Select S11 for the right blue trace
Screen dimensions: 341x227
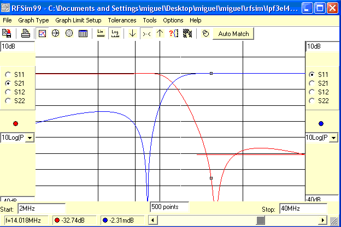[x=311, y=75]
